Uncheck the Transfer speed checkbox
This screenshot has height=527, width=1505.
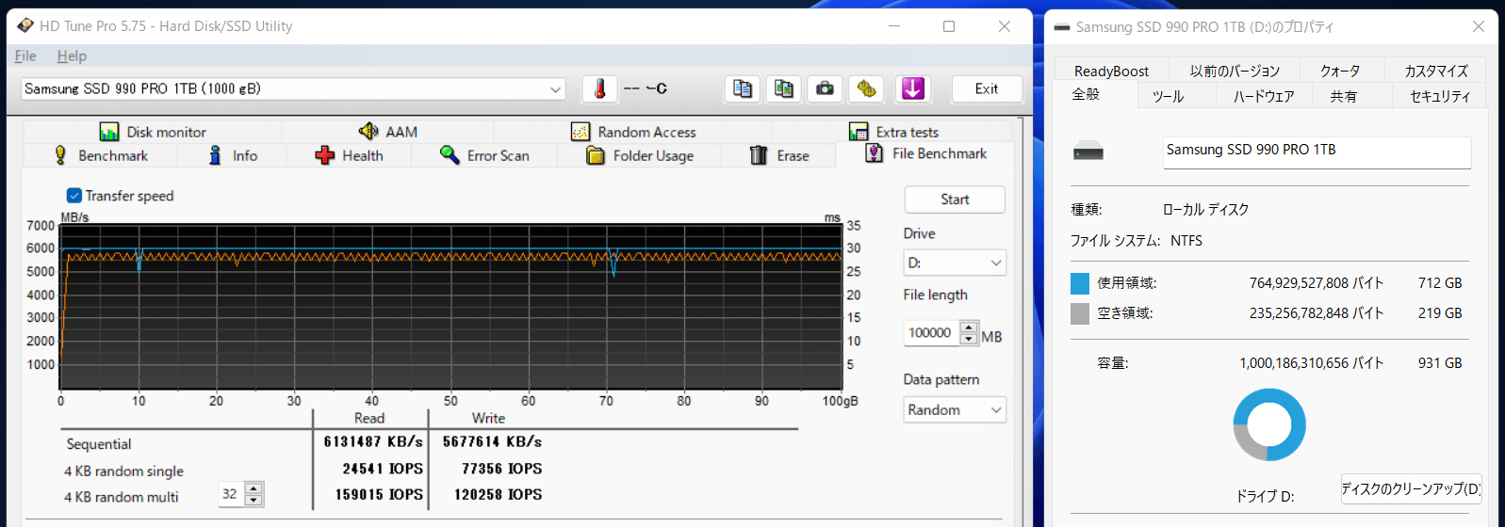point(74,196)
